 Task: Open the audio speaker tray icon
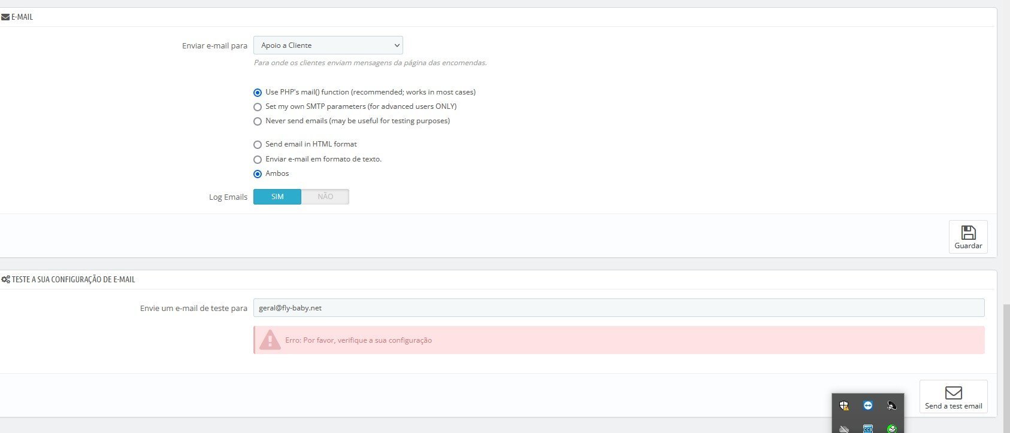pos(892,406)
